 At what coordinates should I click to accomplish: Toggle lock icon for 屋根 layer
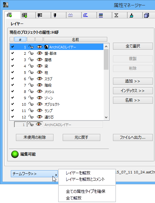[31, 59]
